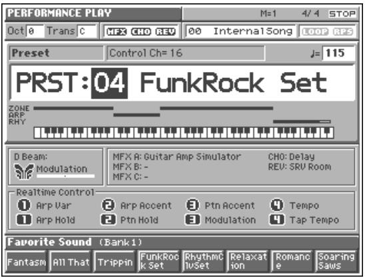365x278 pixels.
Task: Select the Trippin favorite sound
Action: pyautogui.click(x=115, y=262)
